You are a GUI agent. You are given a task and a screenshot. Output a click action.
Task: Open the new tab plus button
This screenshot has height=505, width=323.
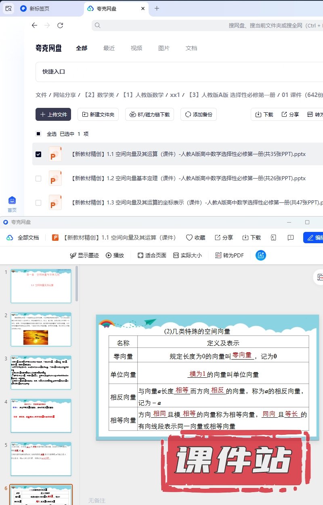(157, 8)
